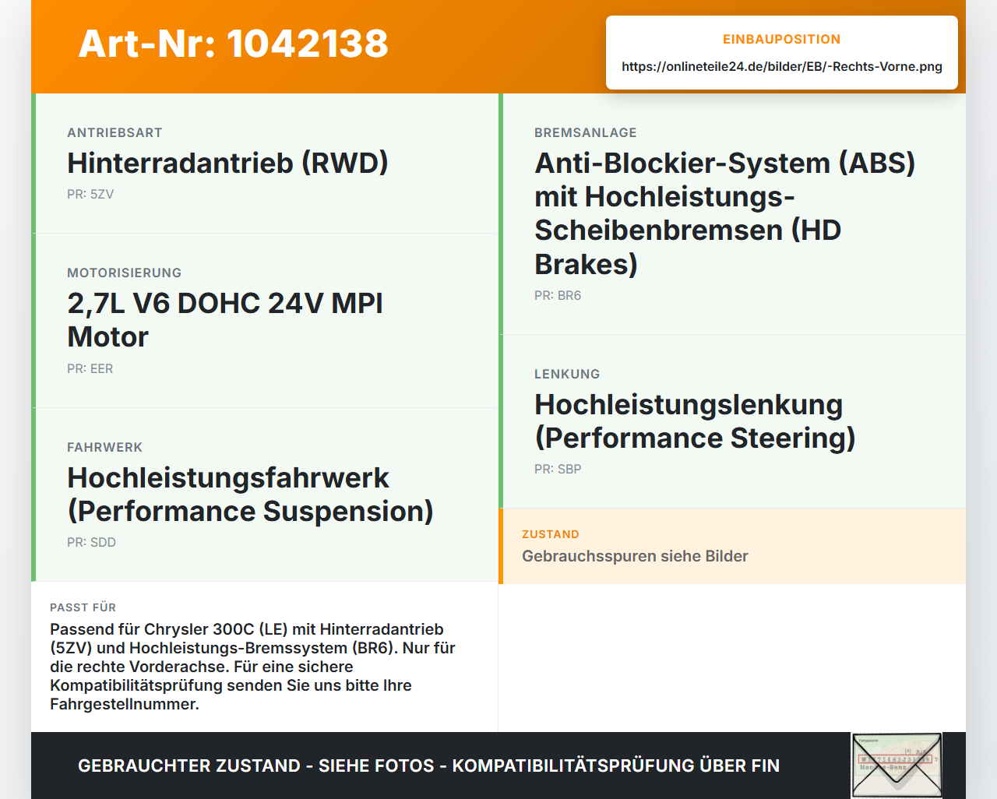This screenshot has width=997, height=799.
Task: Open the vehicle registration envelope thumbnail
Action: click(x=897, y=766)
